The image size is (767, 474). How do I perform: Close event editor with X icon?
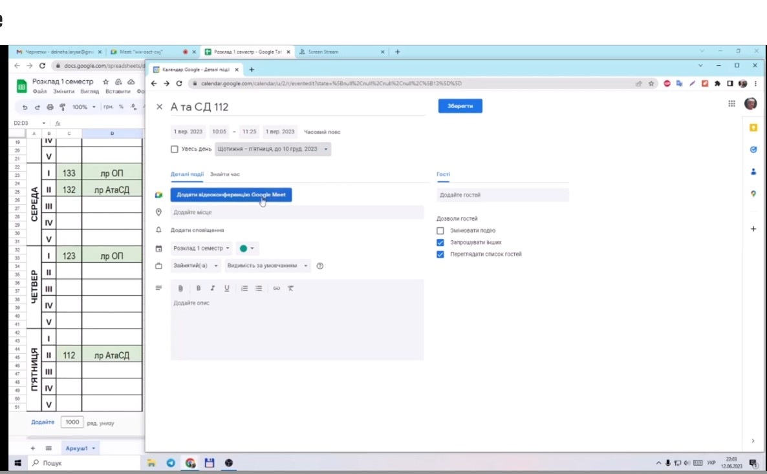coord(160,107)
